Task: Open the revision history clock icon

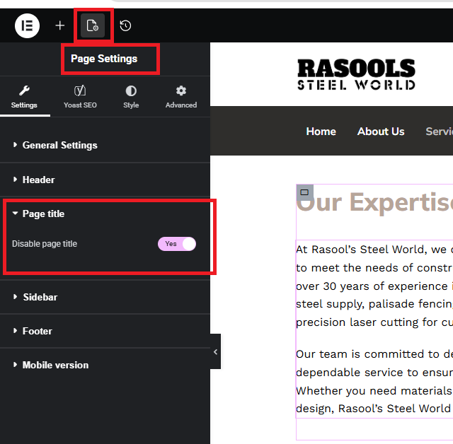Action: coord(125,25)
